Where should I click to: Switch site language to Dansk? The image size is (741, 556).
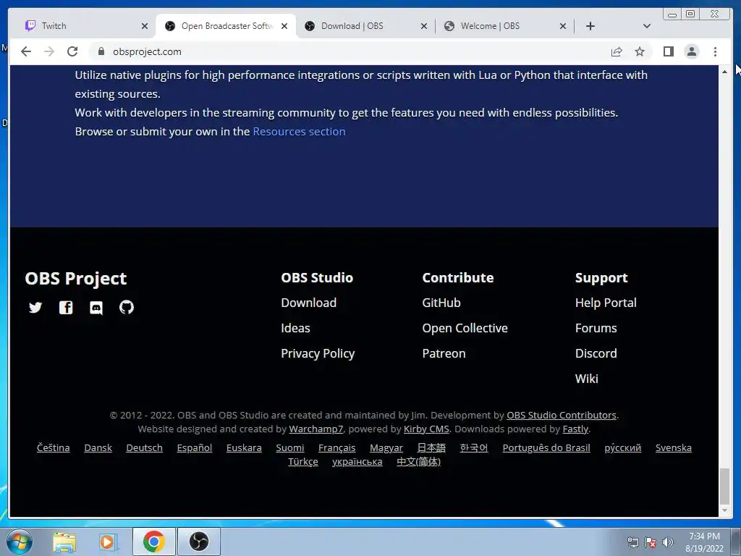tap(98, 447)
